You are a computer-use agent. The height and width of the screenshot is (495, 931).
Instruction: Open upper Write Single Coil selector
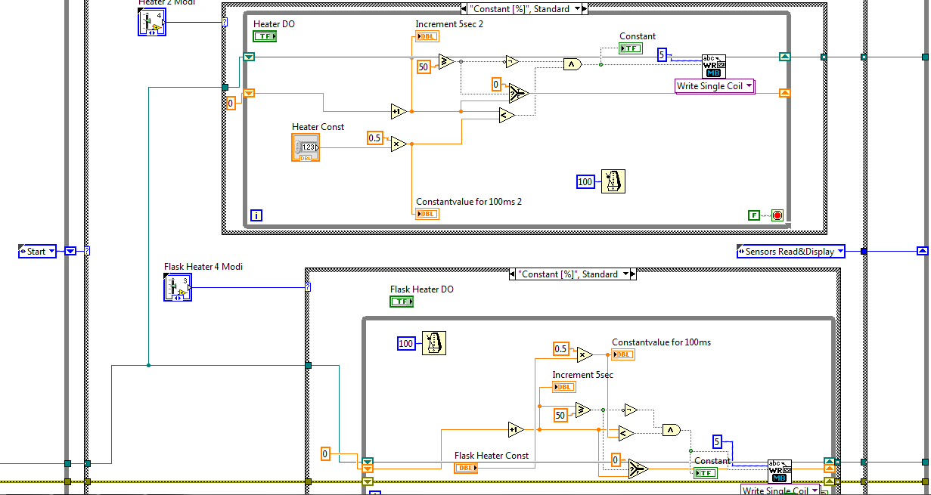tap(715, 86)
